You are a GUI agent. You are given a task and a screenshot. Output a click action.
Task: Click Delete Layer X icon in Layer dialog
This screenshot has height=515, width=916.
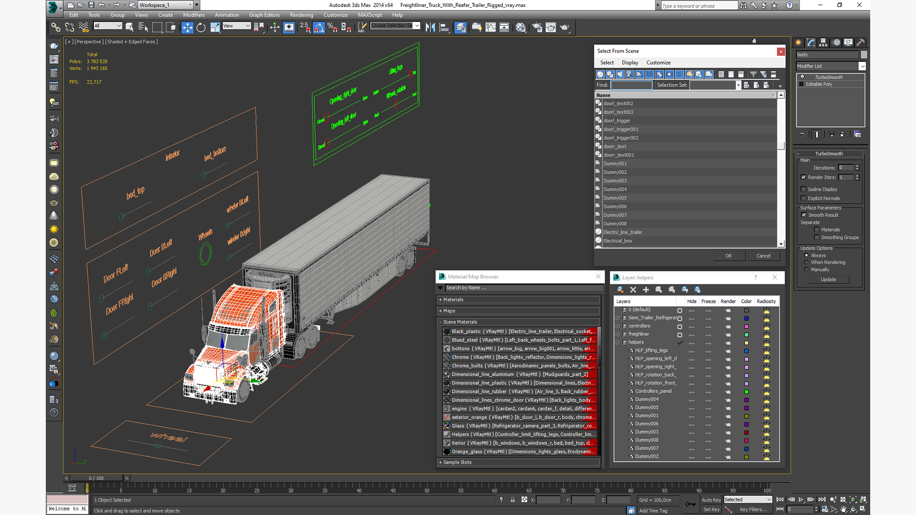click(x=633, y=289)
